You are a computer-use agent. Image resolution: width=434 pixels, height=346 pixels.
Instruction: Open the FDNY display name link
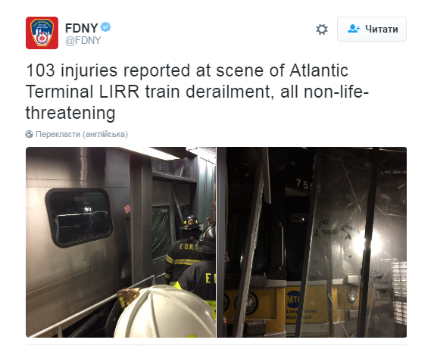pos(81,28)
